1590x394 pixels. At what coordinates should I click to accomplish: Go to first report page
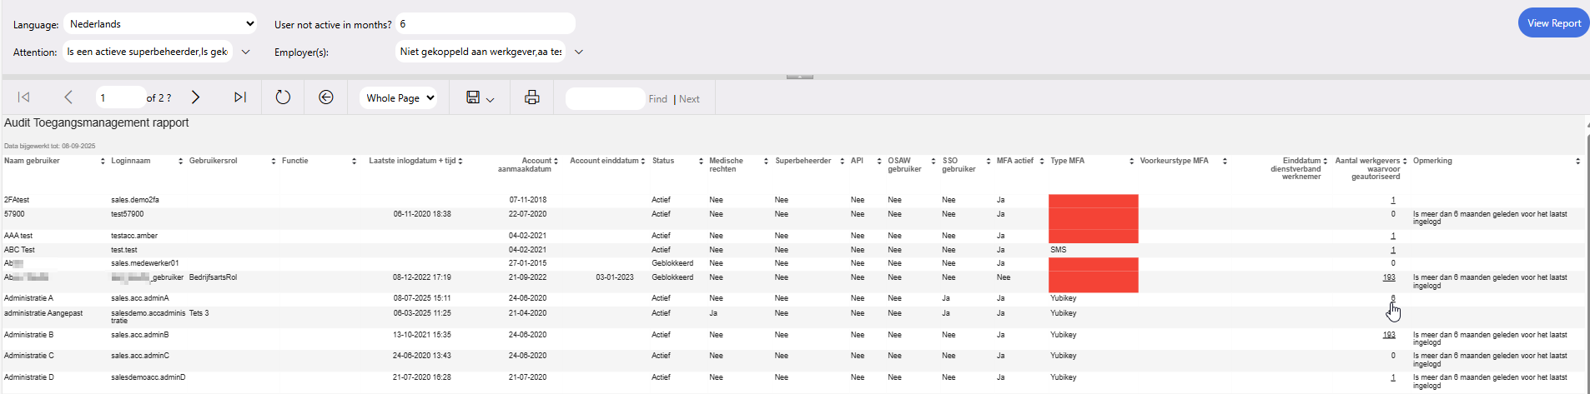23,97
